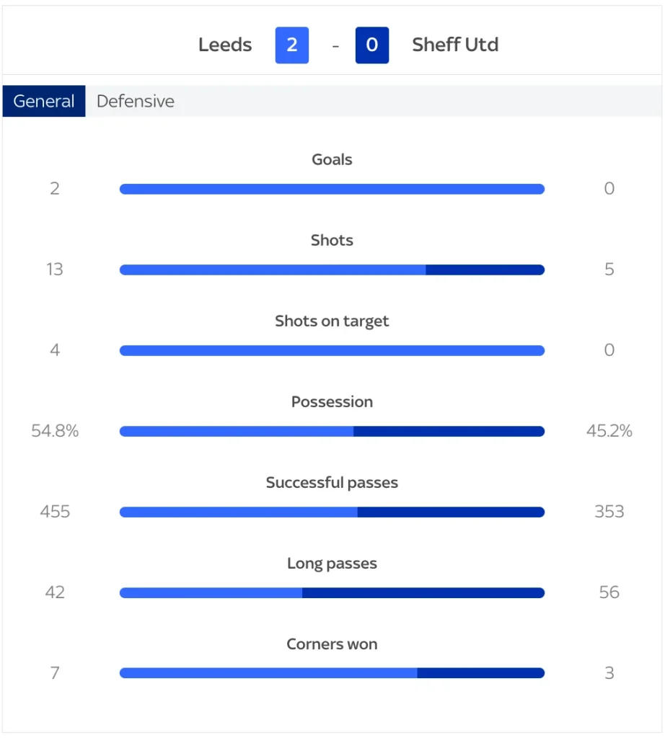Screen dimensions: 665x738
Task: Click Leeds' 13 shots value
Action: [x=55, y=270]
